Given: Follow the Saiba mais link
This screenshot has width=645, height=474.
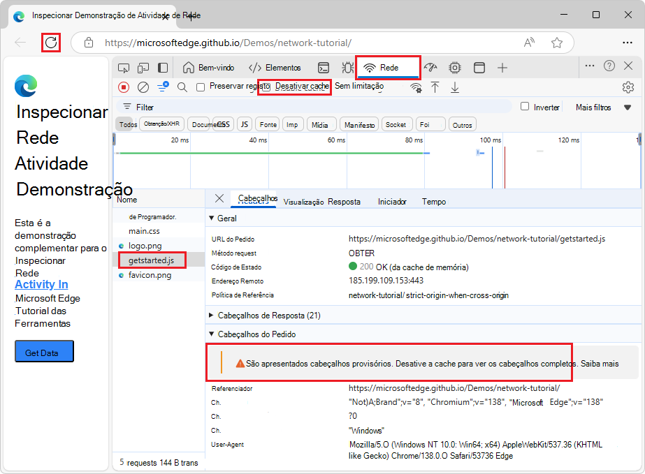Looking at the screenshot, I should coord(600,364).
